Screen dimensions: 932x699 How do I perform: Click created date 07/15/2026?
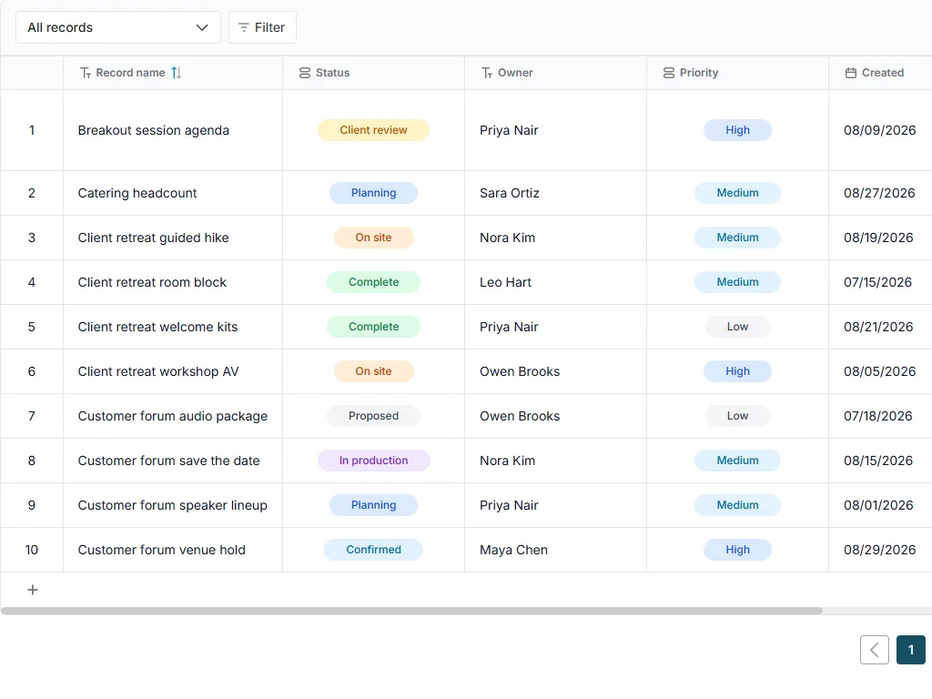point(877,282)
